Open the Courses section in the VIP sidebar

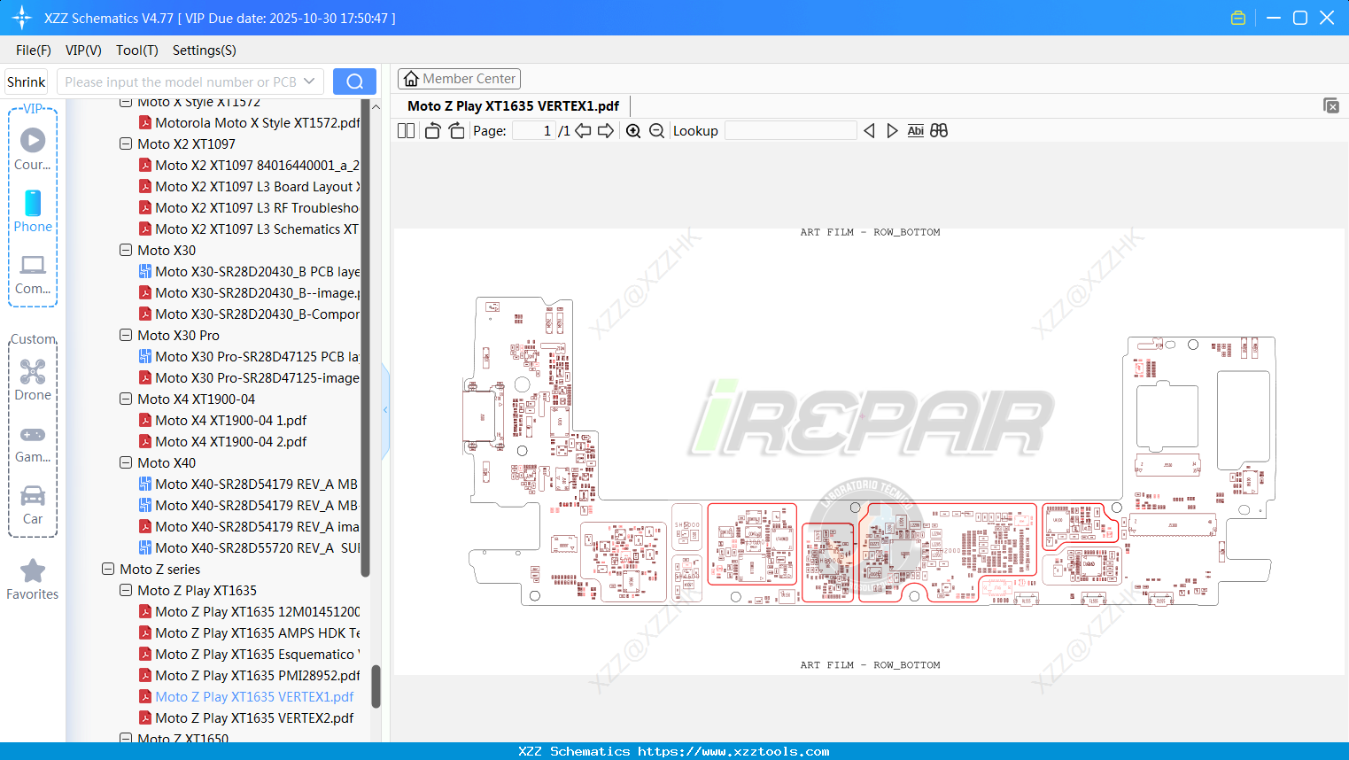coord(33,149)
